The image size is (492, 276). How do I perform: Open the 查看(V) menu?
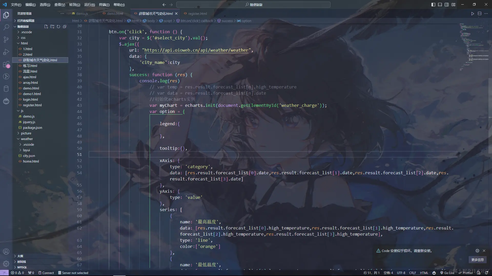click(x=60, y=5)
